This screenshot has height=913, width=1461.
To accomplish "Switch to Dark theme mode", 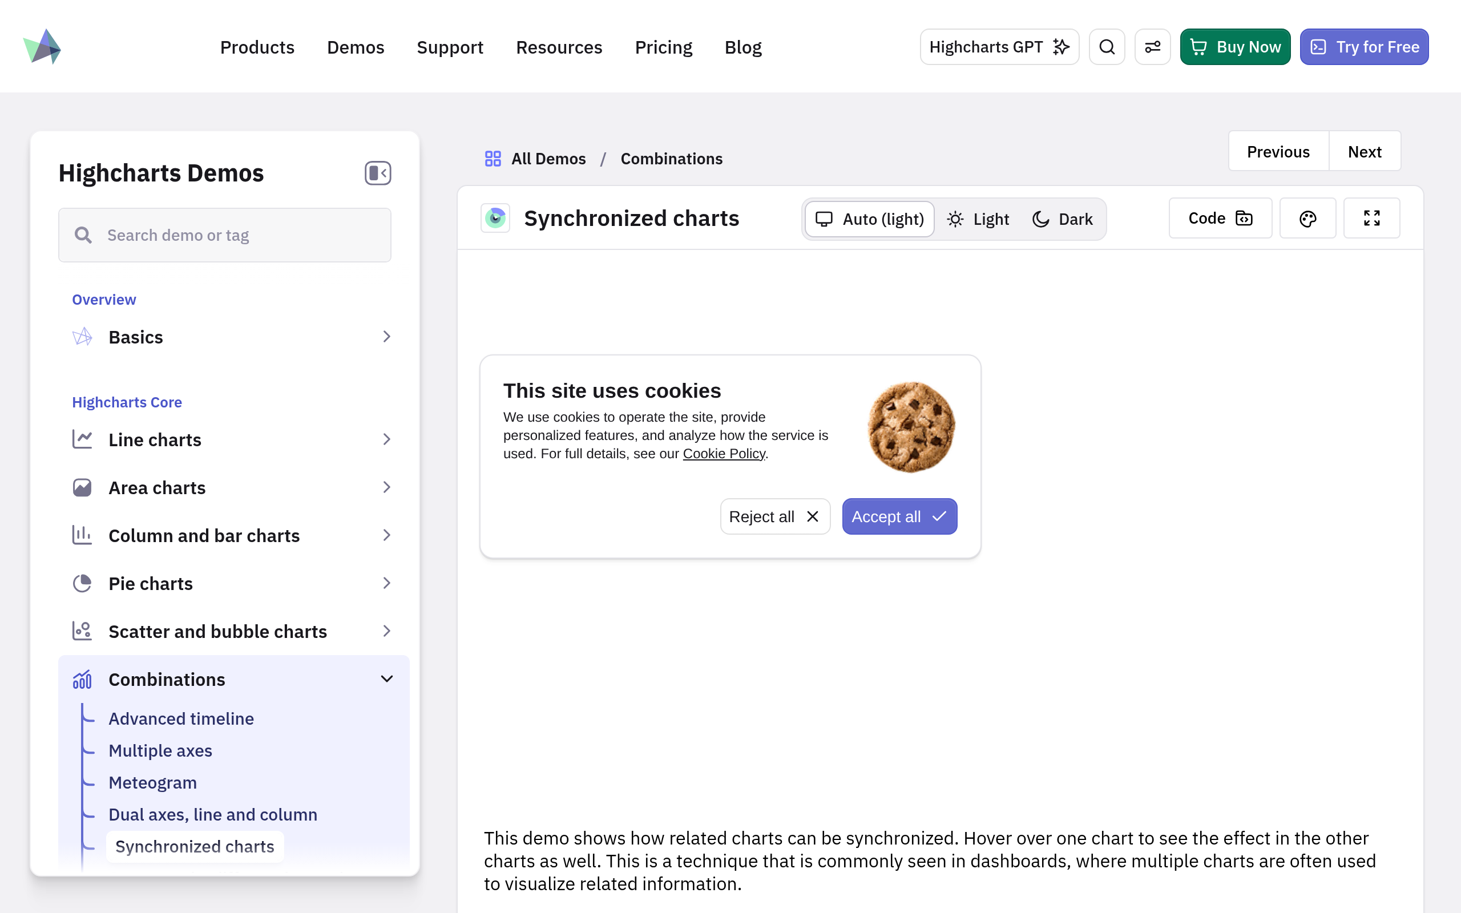I will coord(1063,219).
